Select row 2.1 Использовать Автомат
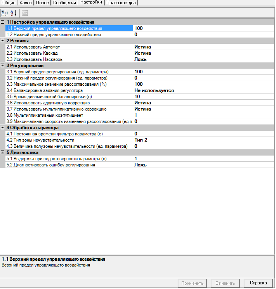276x289 pixels. pyautogui.click(x=69, y=47)
